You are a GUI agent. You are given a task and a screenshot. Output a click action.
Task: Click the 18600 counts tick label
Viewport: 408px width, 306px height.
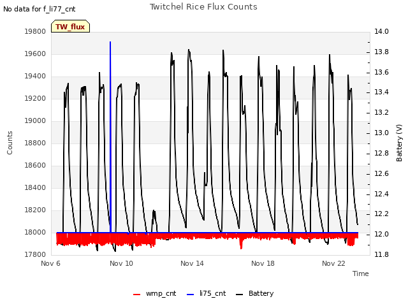pos(35,166)
